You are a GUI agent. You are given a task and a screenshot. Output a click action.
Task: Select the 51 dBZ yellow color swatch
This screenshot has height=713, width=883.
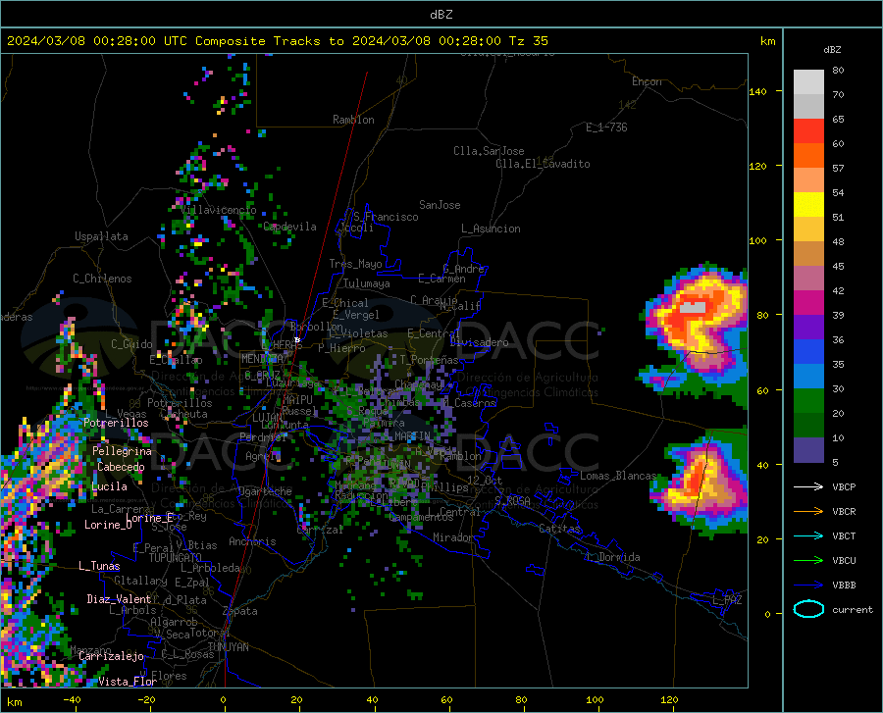(x=808, y=205)
